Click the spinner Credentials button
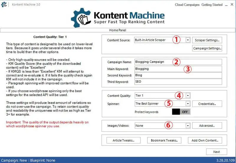 point(207,104)
